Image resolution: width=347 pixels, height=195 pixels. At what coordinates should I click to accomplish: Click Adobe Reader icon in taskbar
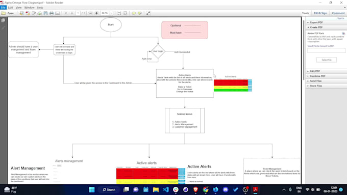pyautogui.click(x=255, y=190)
